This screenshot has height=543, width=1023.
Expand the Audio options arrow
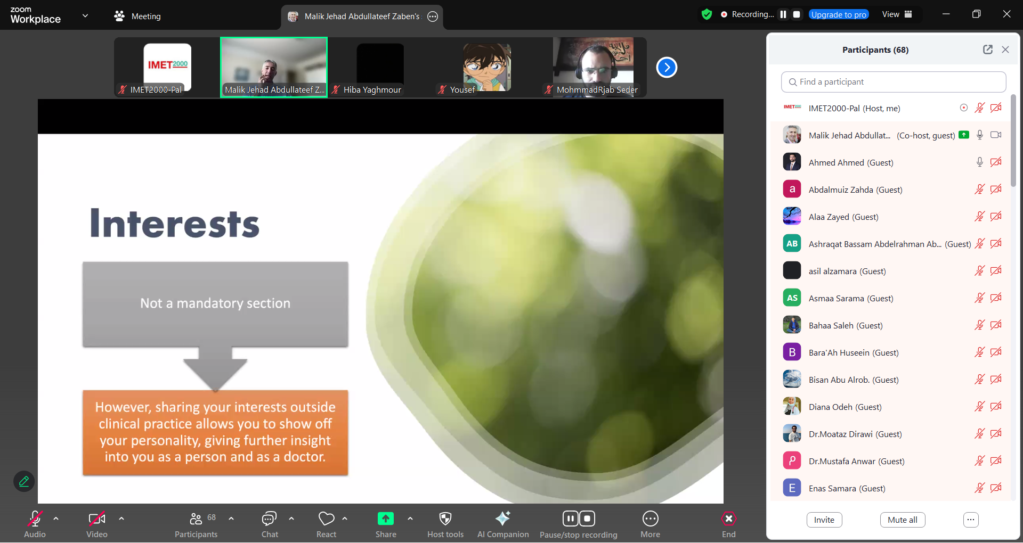(x=56, y=519)
